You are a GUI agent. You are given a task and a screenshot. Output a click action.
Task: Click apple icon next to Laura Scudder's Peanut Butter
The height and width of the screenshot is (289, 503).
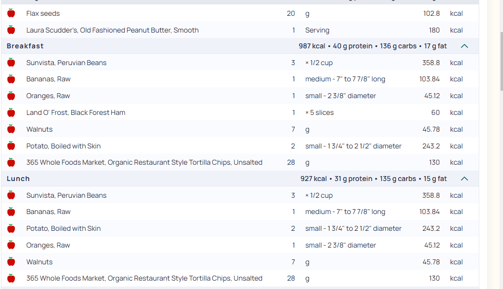(x=11, y=30)
